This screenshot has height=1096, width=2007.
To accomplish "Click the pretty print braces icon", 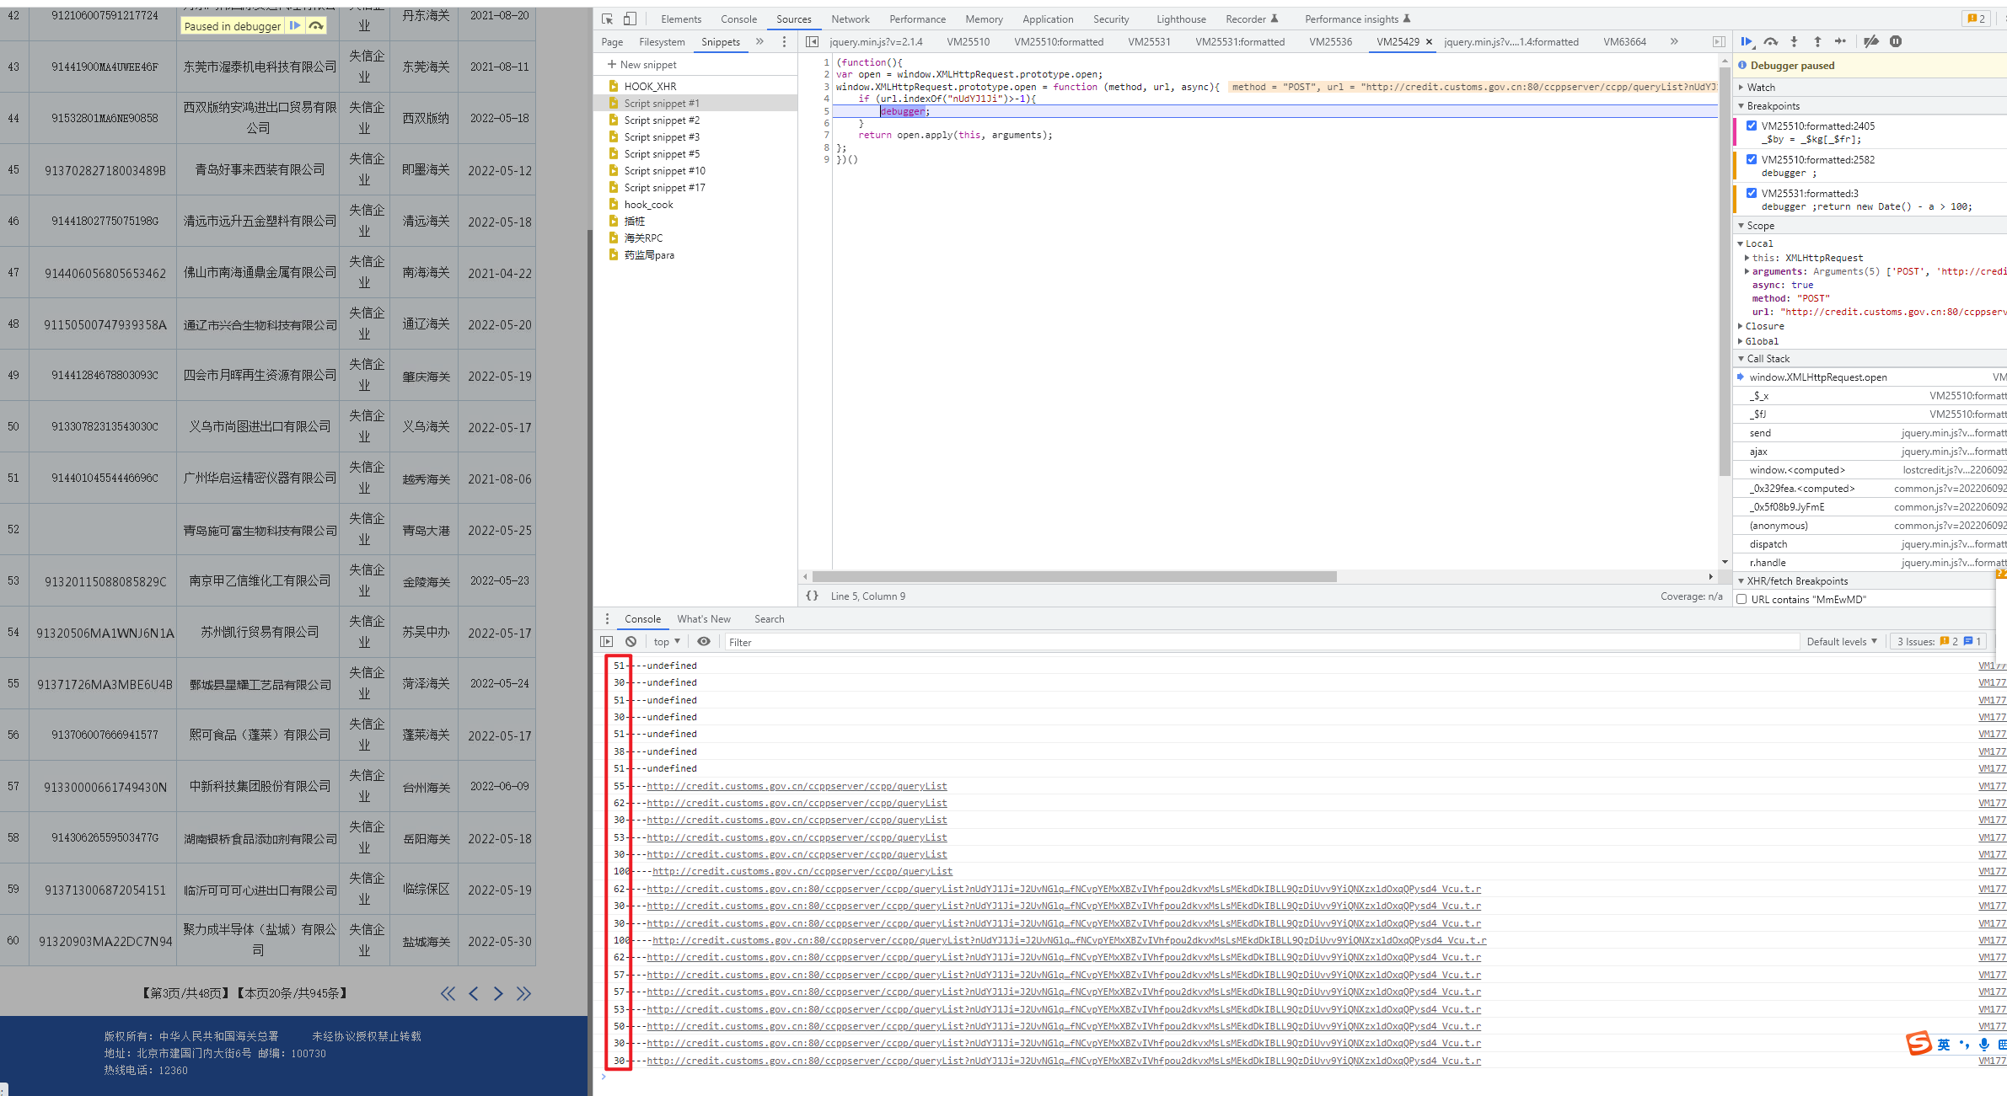I will [812, 596].
